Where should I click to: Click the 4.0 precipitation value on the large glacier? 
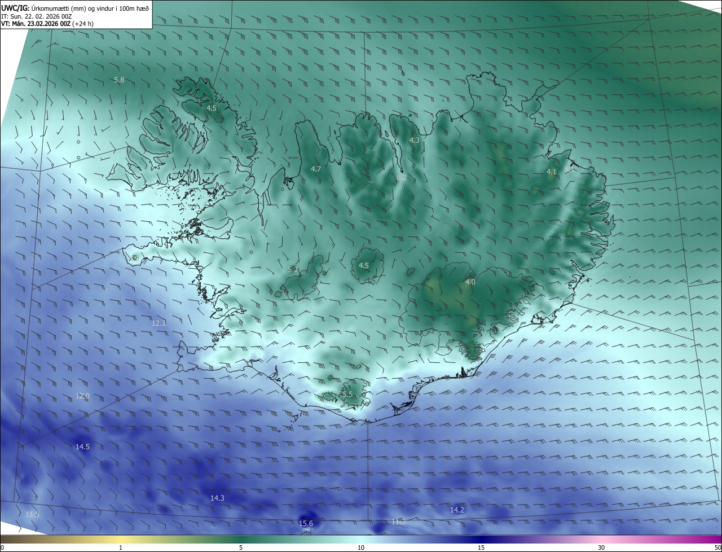pos(470,282)
